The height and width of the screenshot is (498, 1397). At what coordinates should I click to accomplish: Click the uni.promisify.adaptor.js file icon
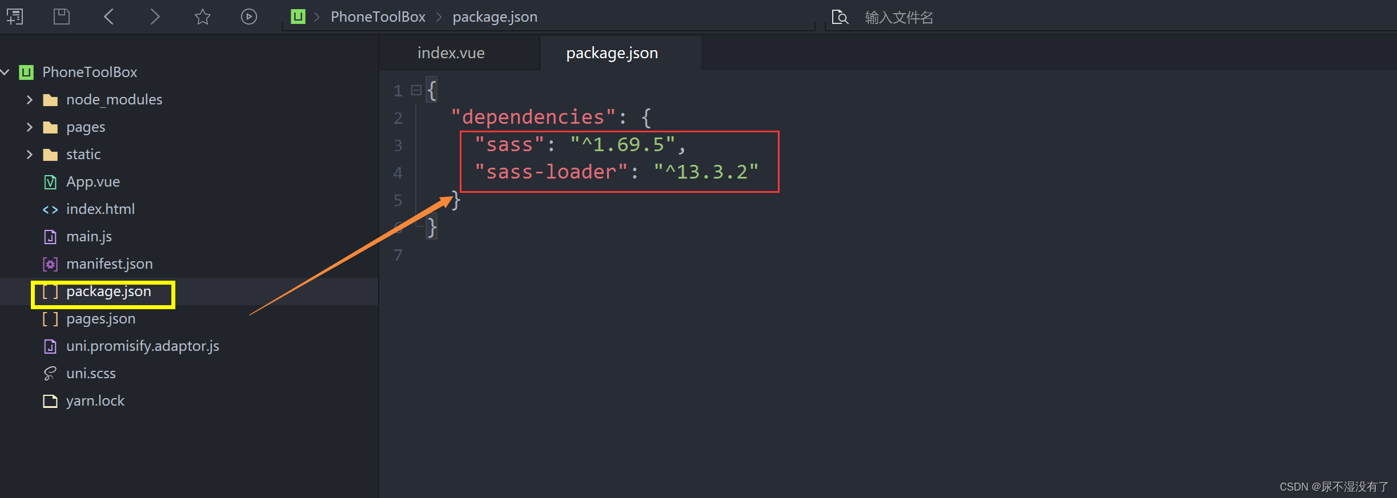(x=50, y=347)
